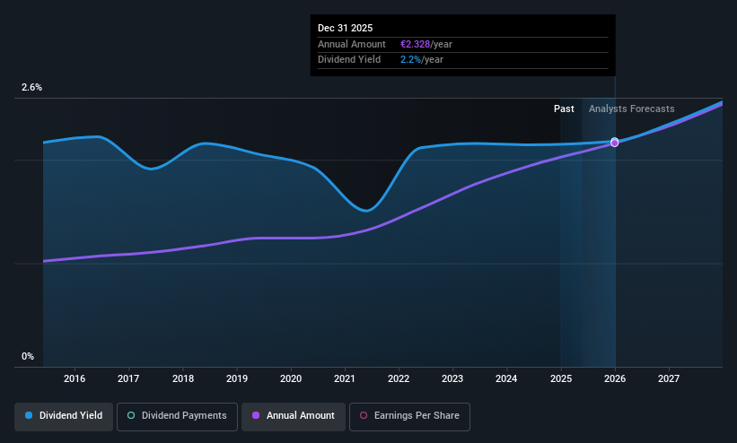Viewport: 737px width, 443px height.
Task: Enable the Dividend Payments series
Action: coord(177,417)
